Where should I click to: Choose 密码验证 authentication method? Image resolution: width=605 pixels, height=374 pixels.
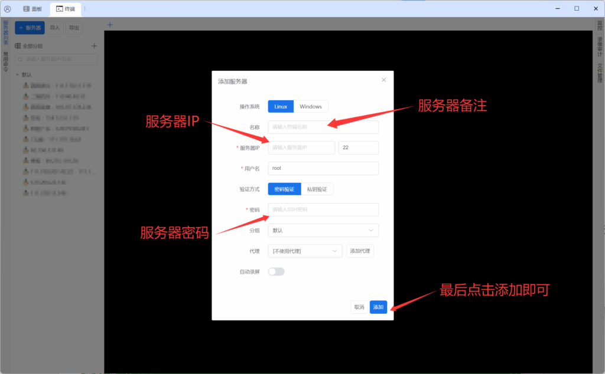tap(284, 189)
